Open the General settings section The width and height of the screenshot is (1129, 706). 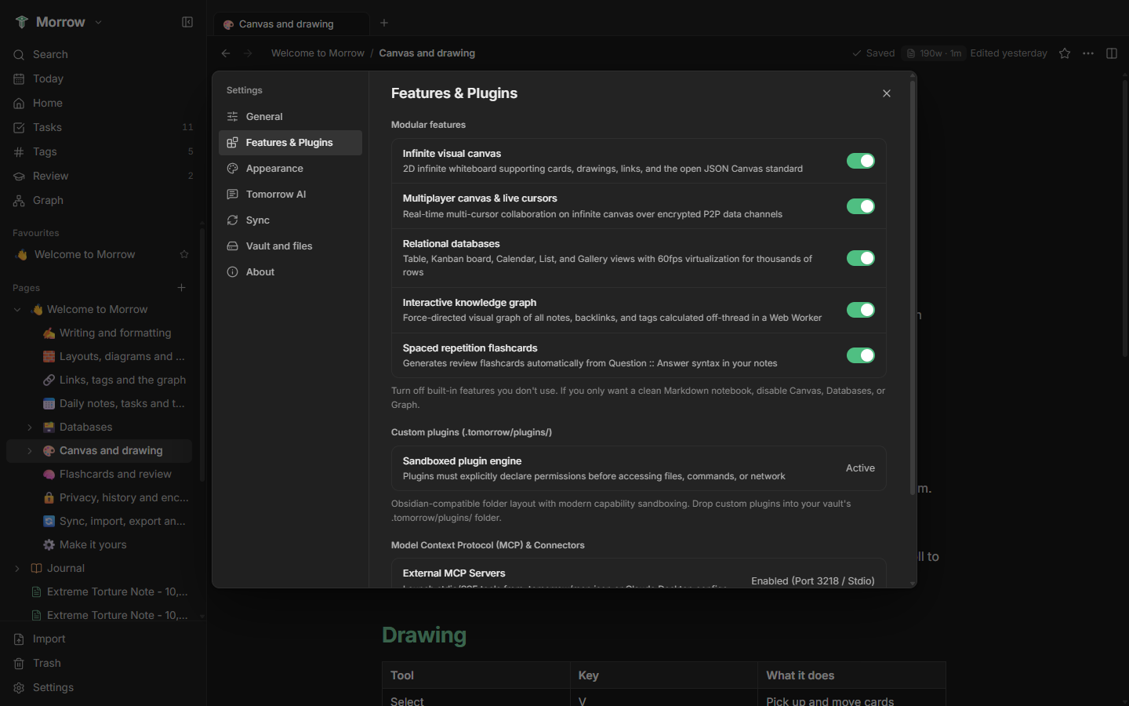[x=290, y=117]
